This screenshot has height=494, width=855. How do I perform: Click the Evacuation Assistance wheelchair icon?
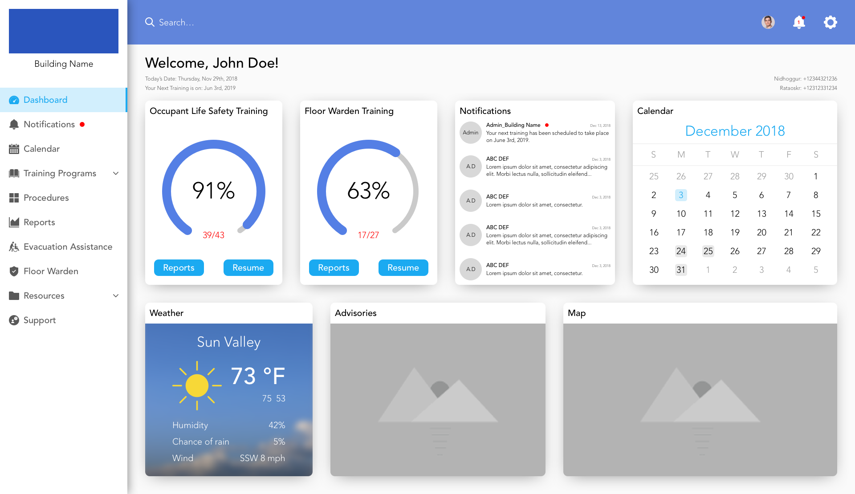click(14, 247)
